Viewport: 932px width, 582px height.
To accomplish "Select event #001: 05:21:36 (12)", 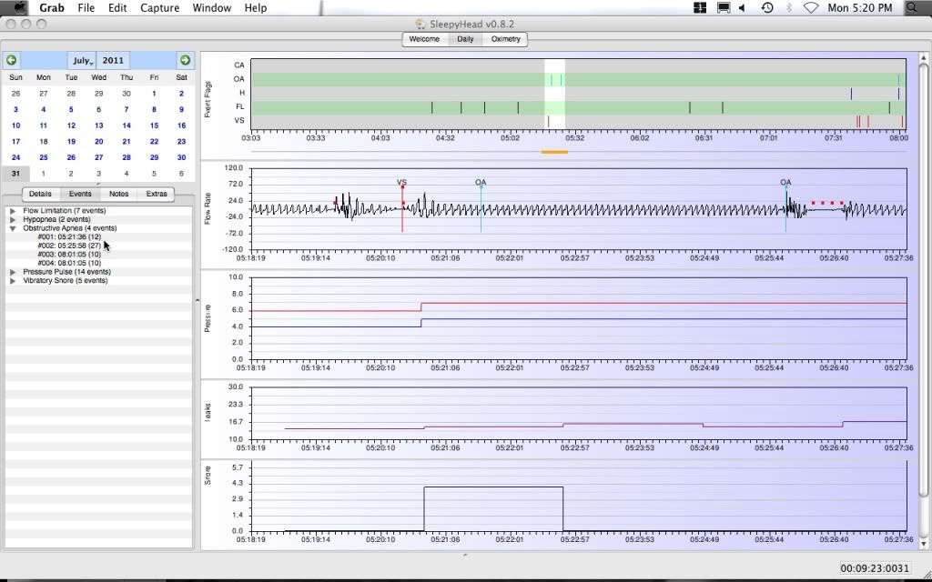I will [x=69, y=237].
